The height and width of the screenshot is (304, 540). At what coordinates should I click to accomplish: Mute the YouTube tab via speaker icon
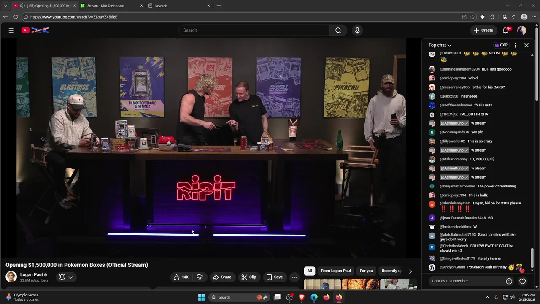[22, 6]
